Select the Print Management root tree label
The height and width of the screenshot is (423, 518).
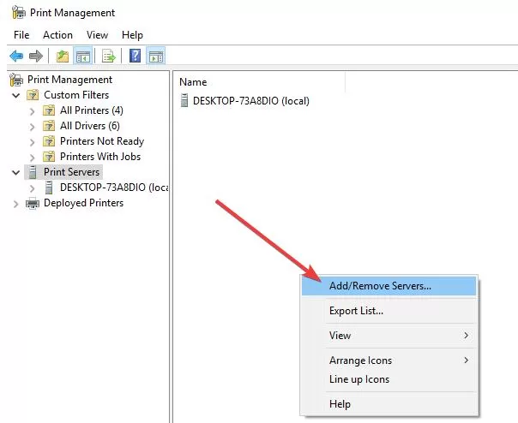(x=69, y=80)
